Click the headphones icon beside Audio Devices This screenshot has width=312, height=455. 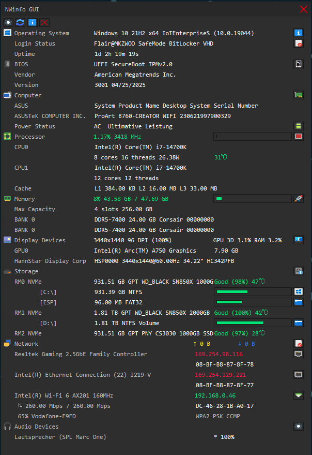click(x=7, y=427)
